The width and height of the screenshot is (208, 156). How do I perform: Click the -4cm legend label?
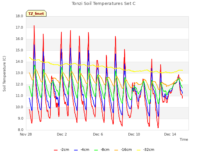tap(85, 149)
